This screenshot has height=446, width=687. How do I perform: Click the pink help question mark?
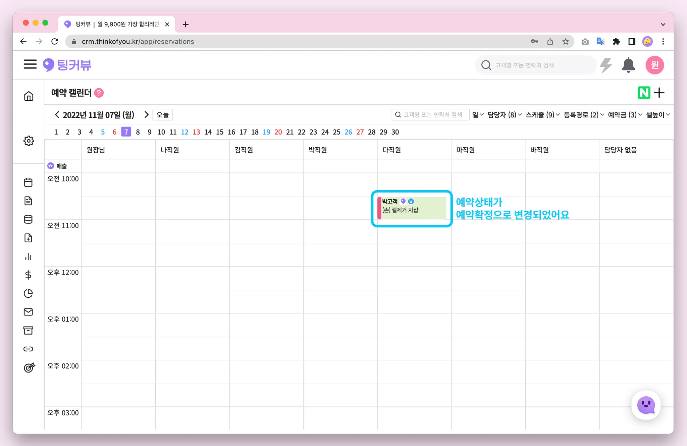tap(99, 93)
